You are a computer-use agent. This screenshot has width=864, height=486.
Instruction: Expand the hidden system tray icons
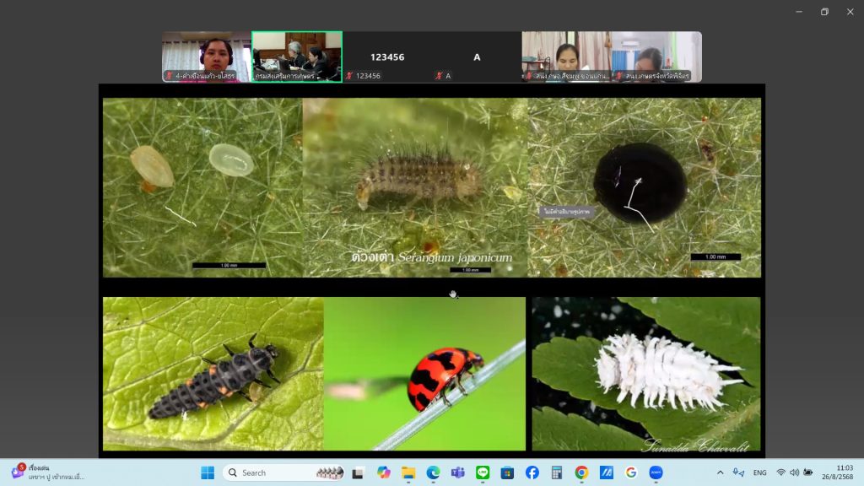pos(720,472)
